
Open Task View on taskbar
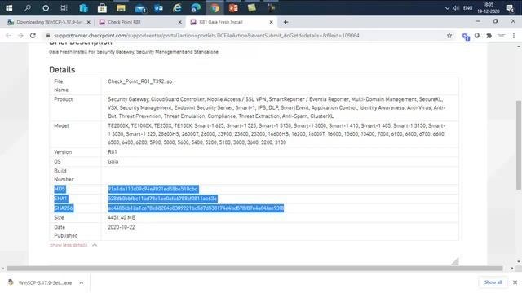point(64,7)
